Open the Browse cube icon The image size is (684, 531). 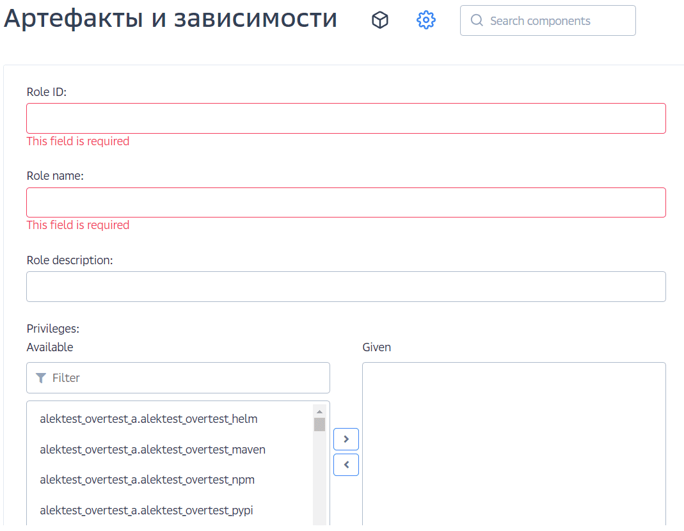point(380,20)
